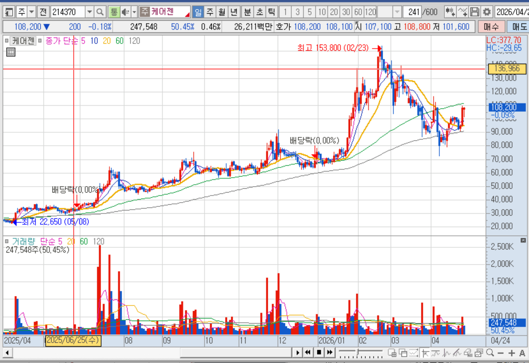Expand the dropdown next to the speaker icon
The height and width of the screenshot is (363, 529).
[x=134, y=12]
